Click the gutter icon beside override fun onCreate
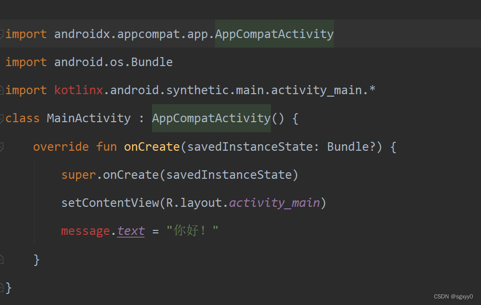 point(2,146)
